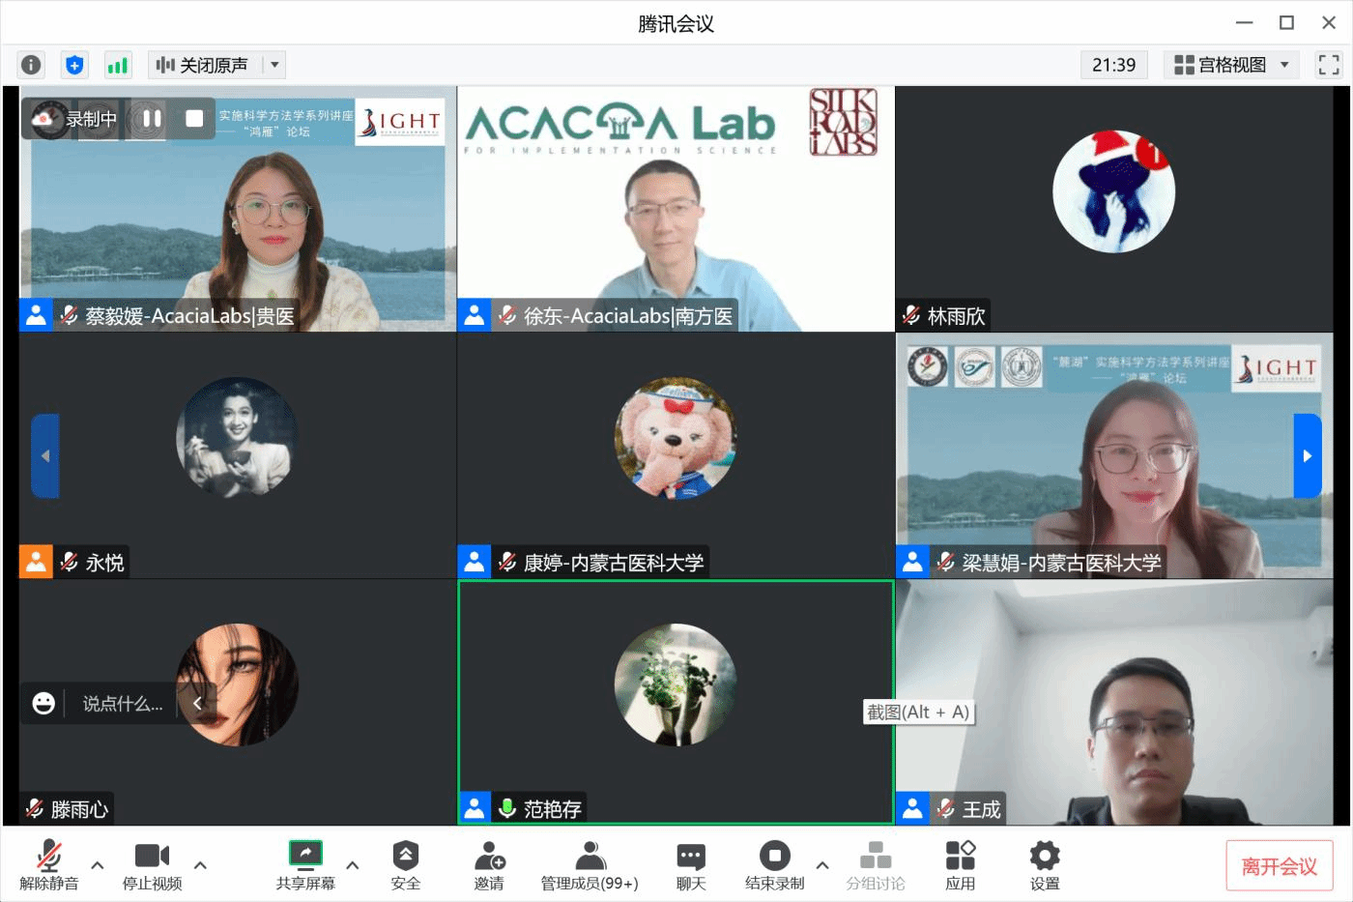Open the Apps (应用) icon
Image resolution: width=1353 pixels, height=902 pixels.
(x=960, y=865)
